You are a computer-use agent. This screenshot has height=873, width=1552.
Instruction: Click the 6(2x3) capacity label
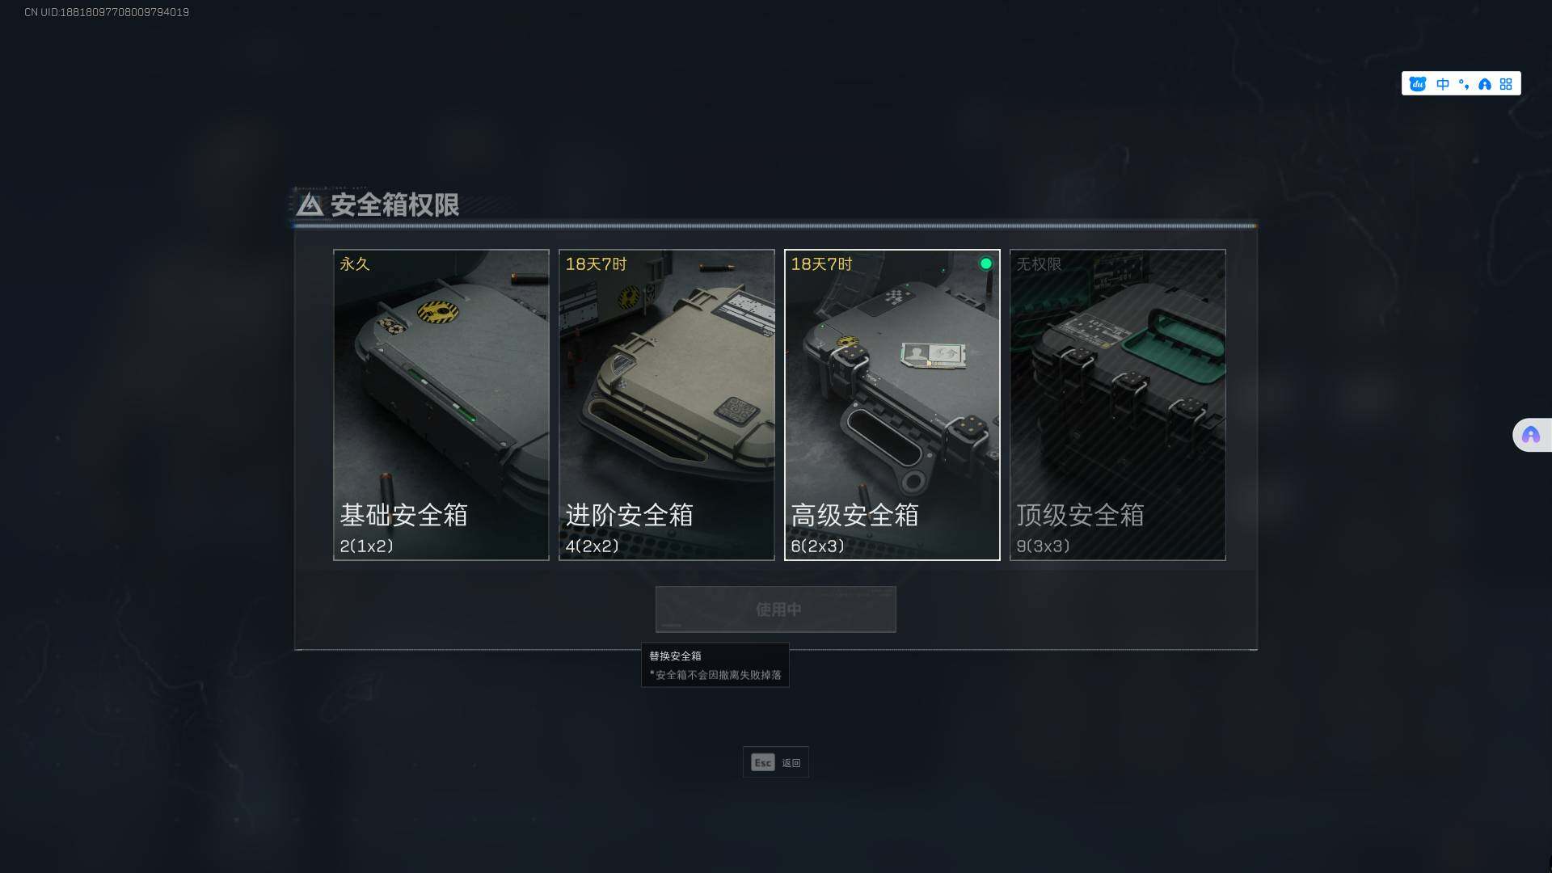click(x=817, y=546)
